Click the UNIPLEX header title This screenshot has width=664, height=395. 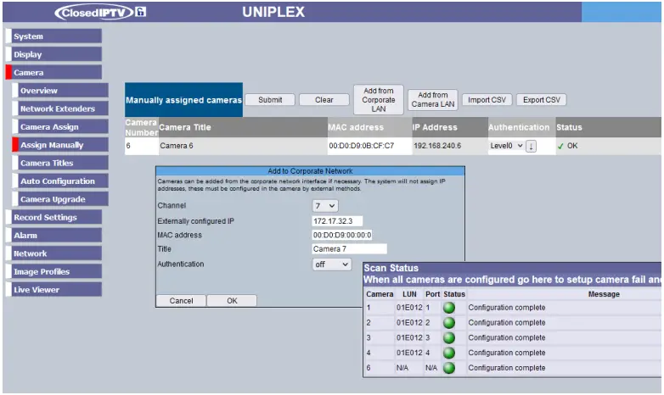click(273, 12)
